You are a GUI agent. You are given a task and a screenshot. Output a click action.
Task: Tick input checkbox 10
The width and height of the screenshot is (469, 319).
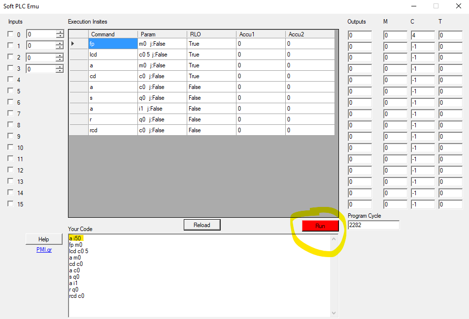(10, 147)
